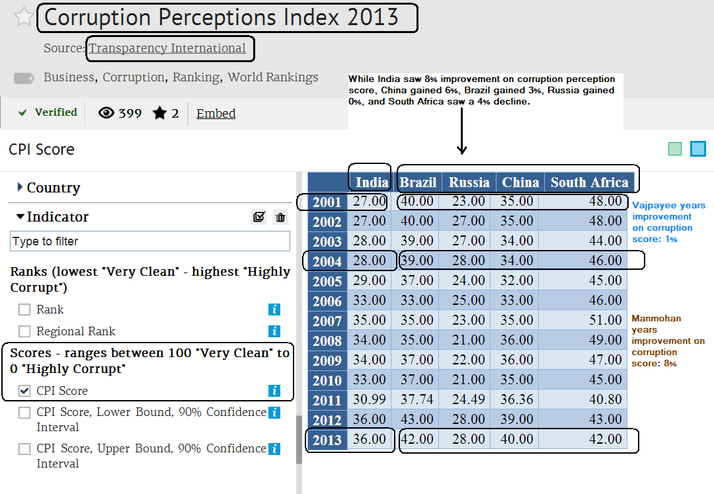Click the CPI Score panel heading
This screenshot has height=494, width=714.
pyautogui.click(x=42, y=149)
